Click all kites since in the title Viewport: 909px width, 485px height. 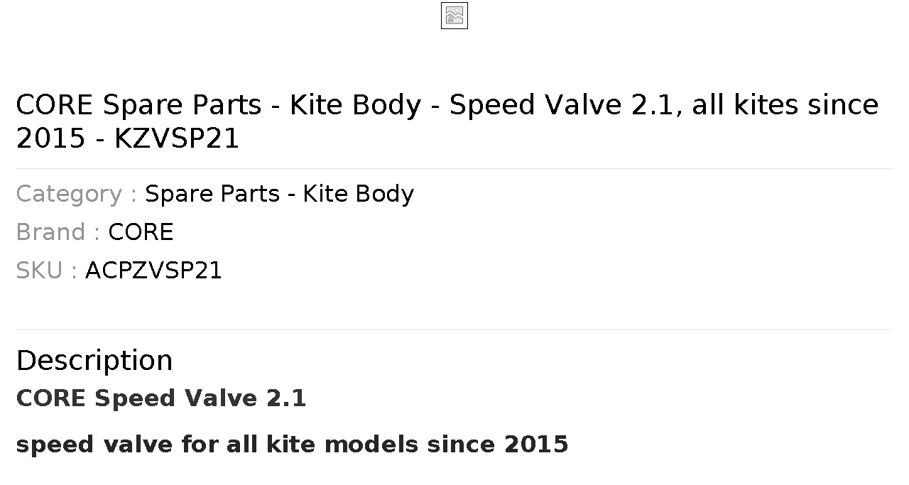(785, 105)
